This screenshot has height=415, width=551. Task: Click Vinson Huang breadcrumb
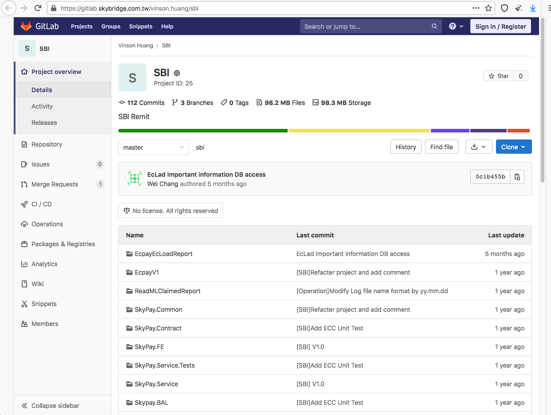136,46
